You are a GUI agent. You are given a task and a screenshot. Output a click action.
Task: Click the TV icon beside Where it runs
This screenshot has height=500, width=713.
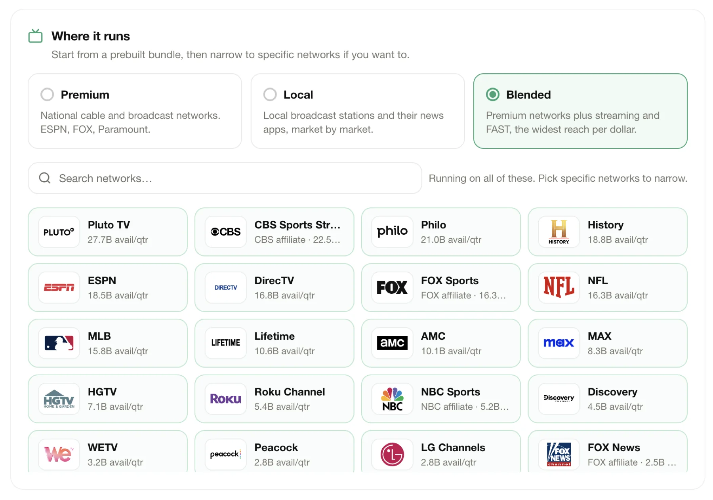coord(36,36)
